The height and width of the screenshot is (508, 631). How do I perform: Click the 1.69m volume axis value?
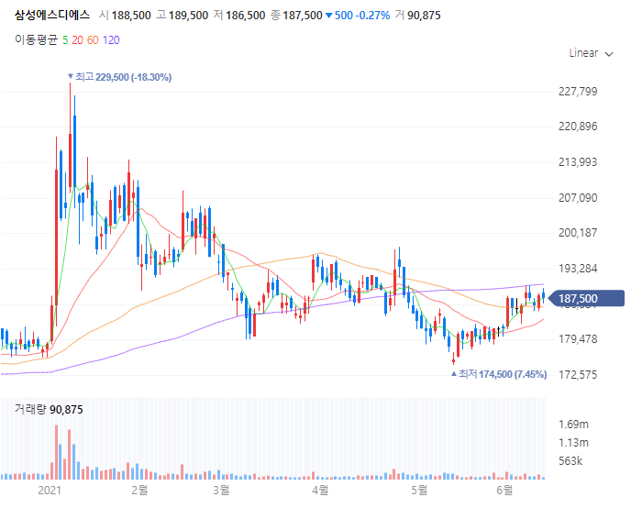573,425
